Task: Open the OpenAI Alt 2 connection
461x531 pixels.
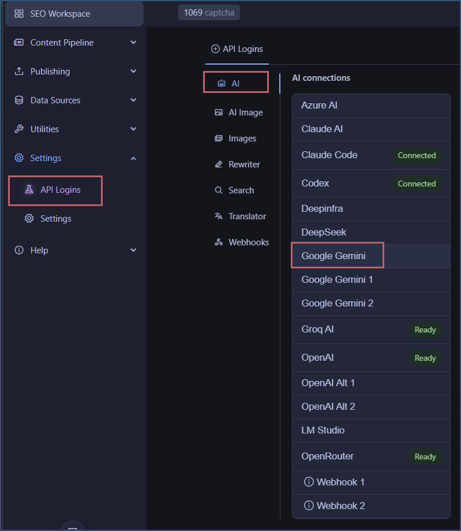Action: [x=371, y=407]
